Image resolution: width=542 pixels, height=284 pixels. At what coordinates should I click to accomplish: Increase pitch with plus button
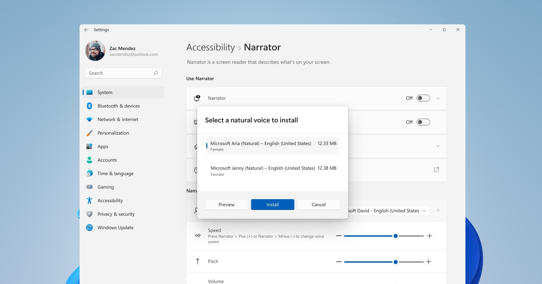[x=429, y=262]
